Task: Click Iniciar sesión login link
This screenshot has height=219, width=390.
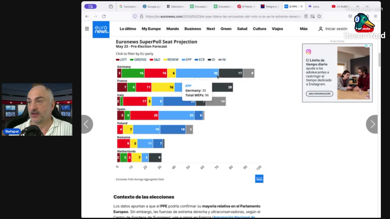Action: [x=336, y=29]
